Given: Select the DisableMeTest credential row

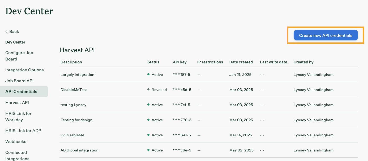Looking at the screenshot, I should [74, 90].
